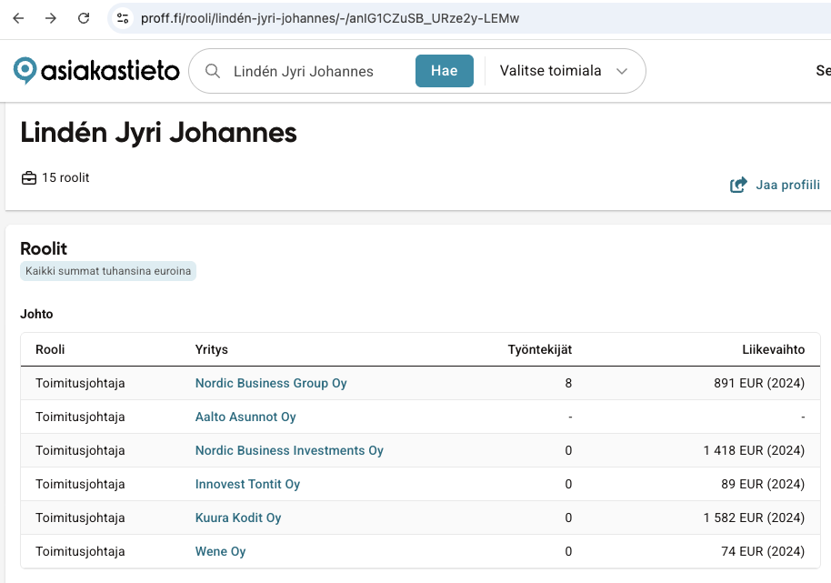Click the magnifier icon in the search box
Viewport: 831px width, 583px height.
[x=211, y=70]
